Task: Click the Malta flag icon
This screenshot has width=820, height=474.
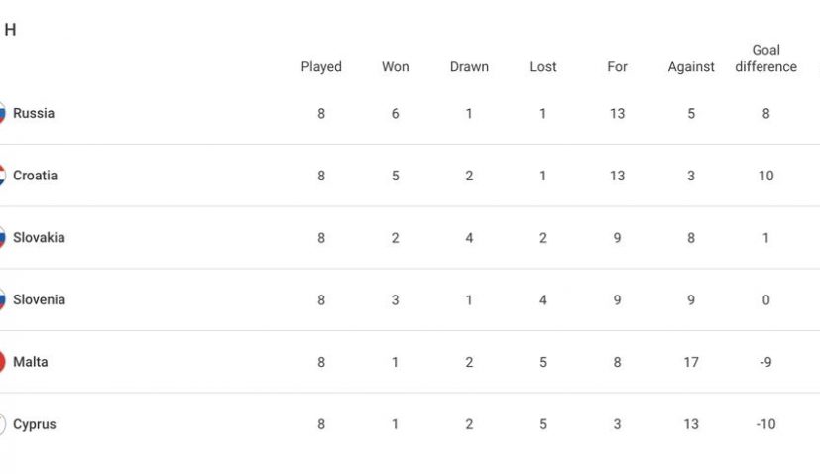Action: [x=2, y=363]
